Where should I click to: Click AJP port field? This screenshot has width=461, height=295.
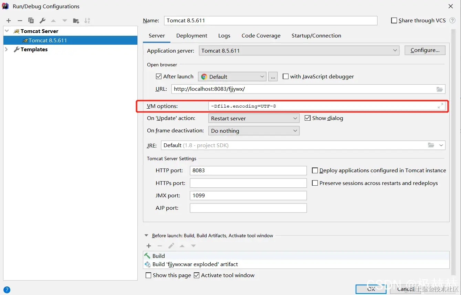pyautogui.click(x=248, y=208)
